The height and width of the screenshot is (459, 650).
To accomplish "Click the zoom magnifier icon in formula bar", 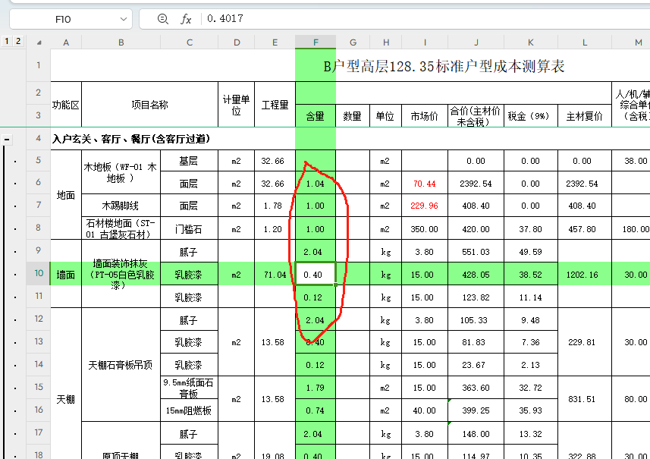I will 163,19.
